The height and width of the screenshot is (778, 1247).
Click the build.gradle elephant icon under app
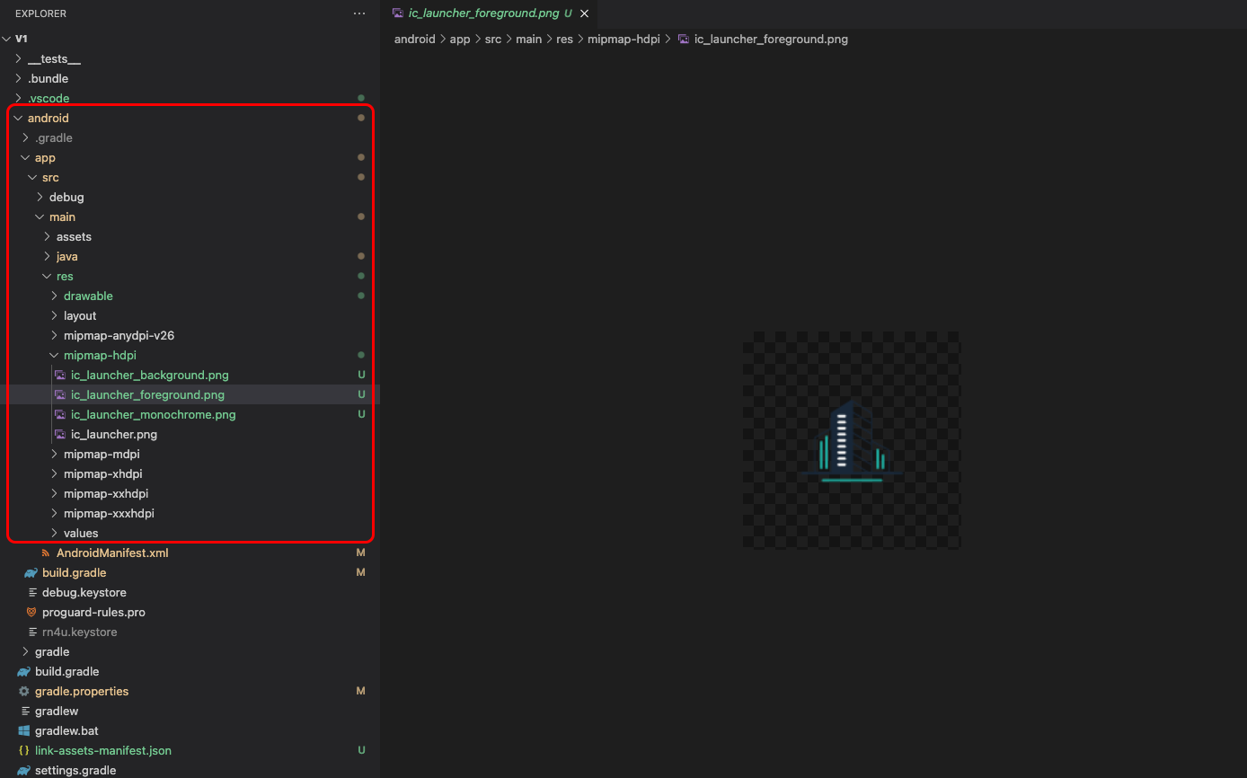tap(31, 573)
